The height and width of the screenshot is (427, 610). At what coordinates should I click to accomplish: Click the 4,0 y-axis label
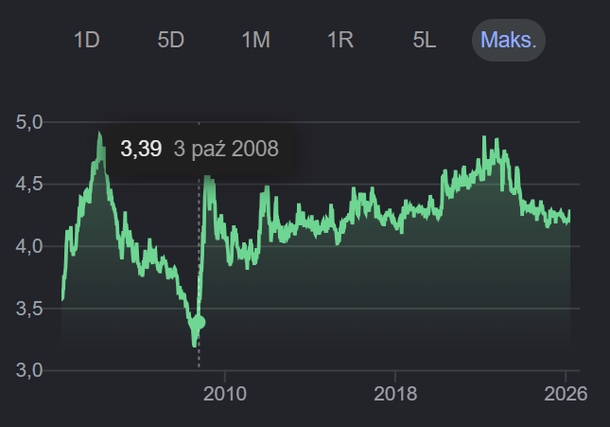(x=29, y=246)
